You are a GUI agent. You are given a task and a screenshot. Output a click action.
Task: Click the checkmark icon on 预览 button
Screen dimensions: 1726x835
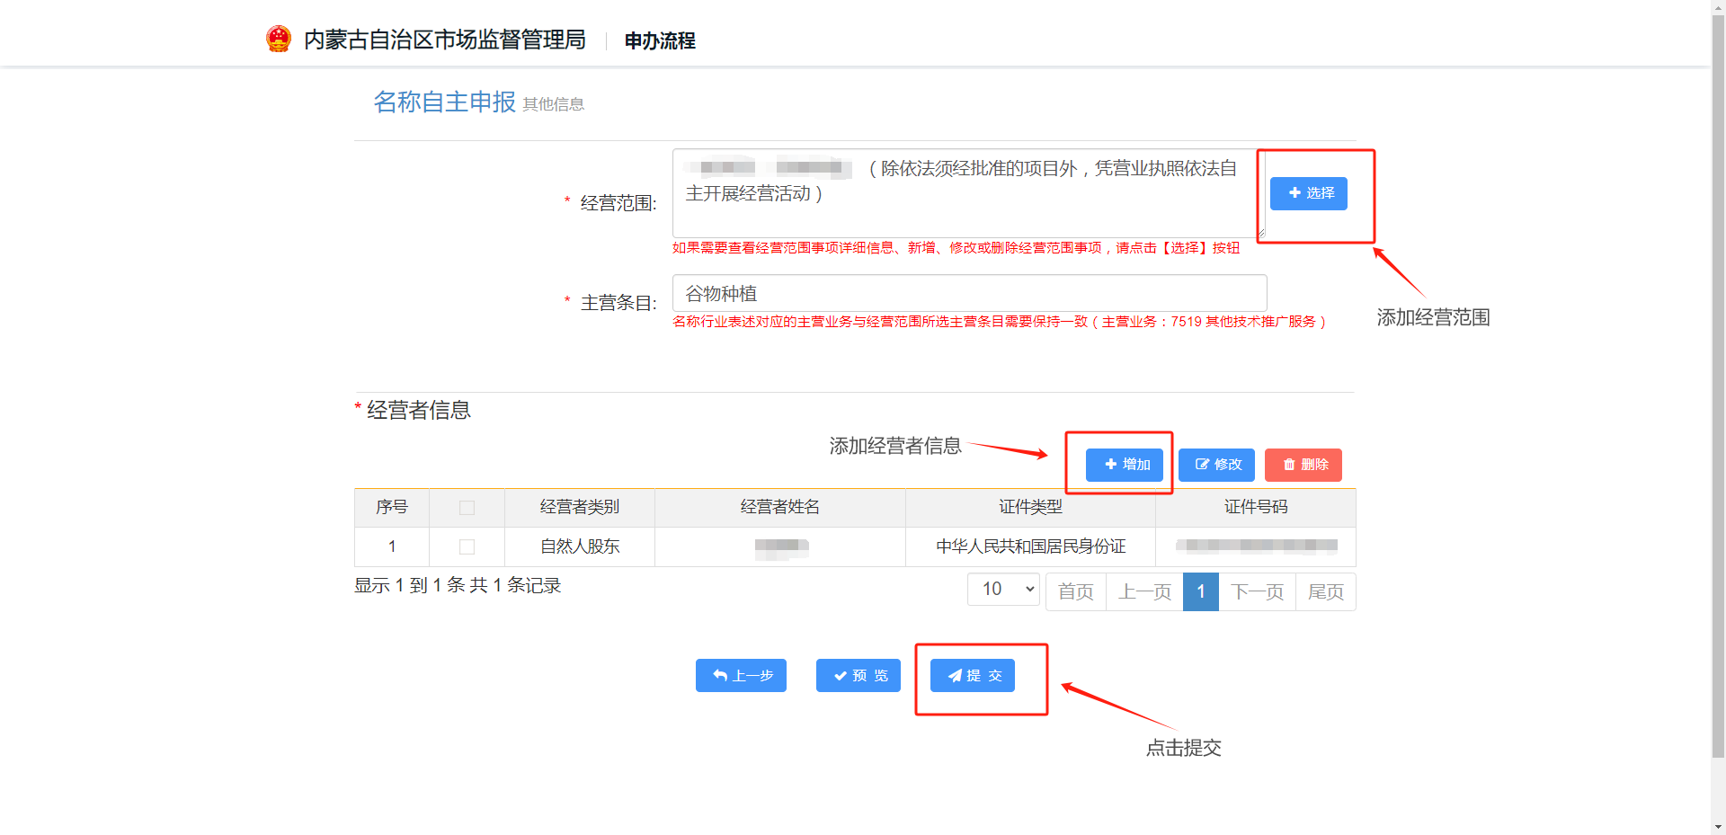pyautogui.click(x=840, y=676)
